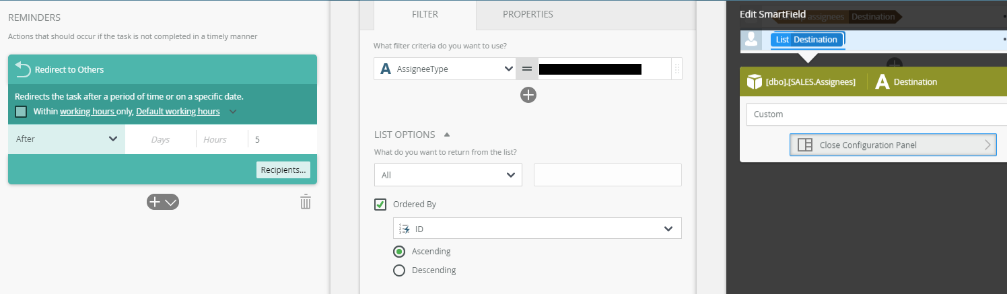
Task: Click the user icon beside List Destination
Action: [x=751, y=40]
